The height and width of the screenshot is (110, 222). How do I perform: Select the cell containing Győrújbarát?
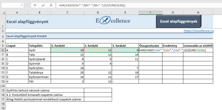click(x=40, y=59)
